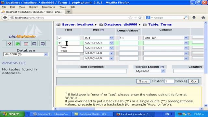Reload the page with refresh icon
The image size is (208, 117).
pyautogui.click(x=140, y=18)
